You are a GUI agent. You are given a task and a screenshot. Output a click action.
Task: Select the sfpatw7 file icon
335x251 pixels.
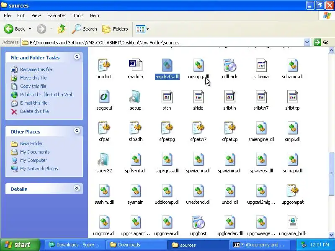[x=198, y=128]
